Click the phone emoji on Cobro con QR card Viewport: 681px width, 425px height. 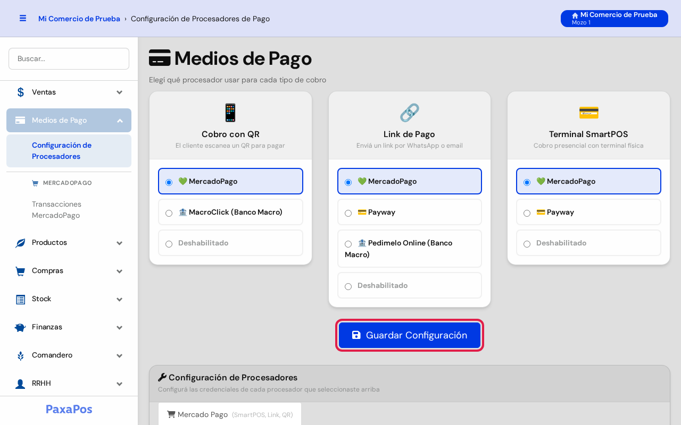point(230,113)
